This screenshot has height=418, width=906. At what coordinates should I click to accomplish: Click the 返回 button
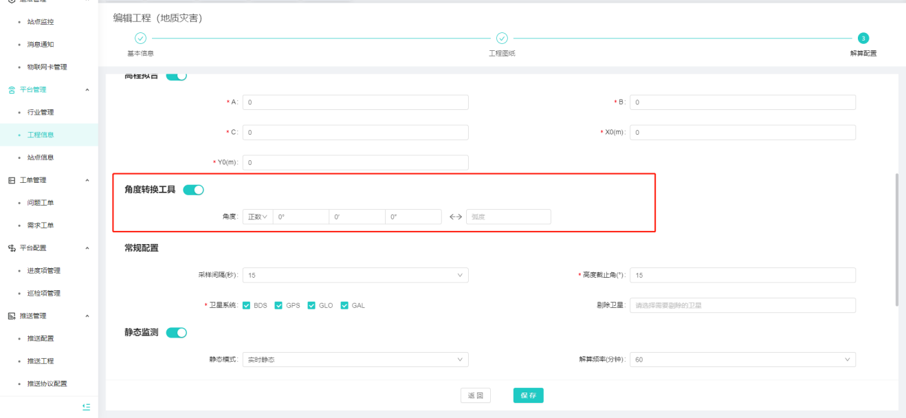pos(475,396)
